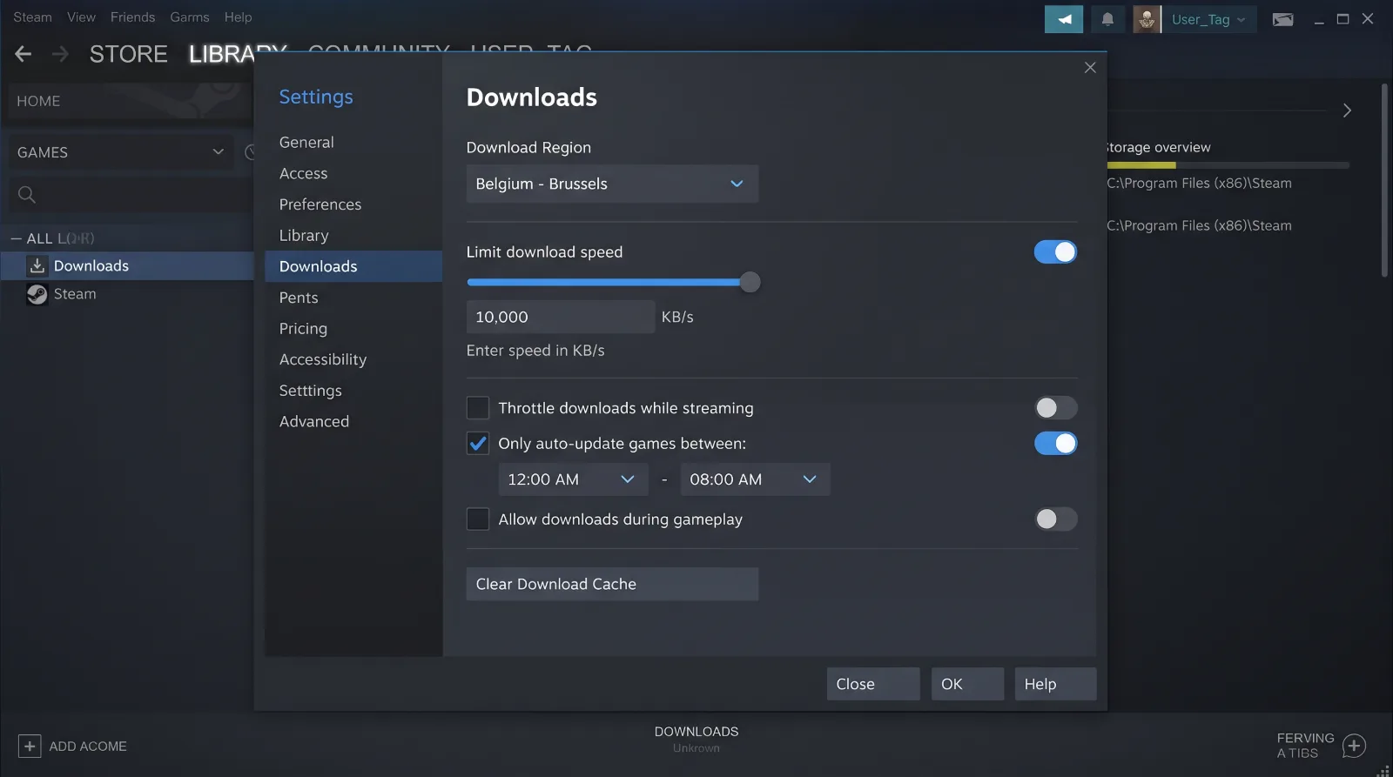1393x777 pixels.
Task: Open the VR/Big Picture mode icon
Action: pyautogui.click(x=1282, y=19)
